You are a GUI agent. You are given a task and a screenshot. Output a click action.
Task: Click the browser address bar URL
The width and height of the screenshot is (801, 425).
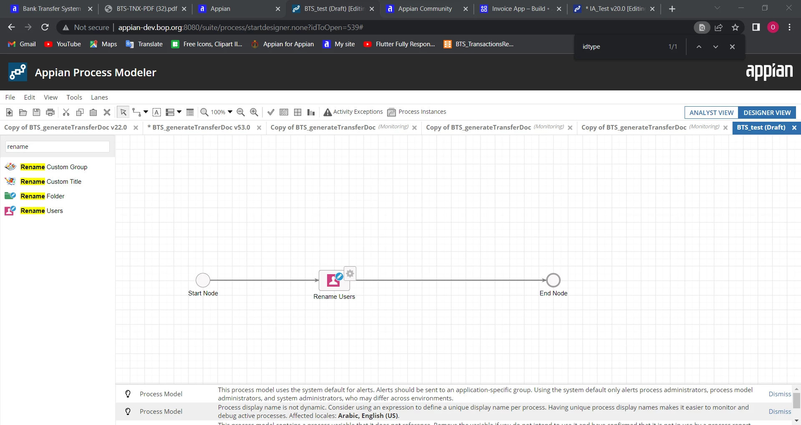click(x=241, y=27)
